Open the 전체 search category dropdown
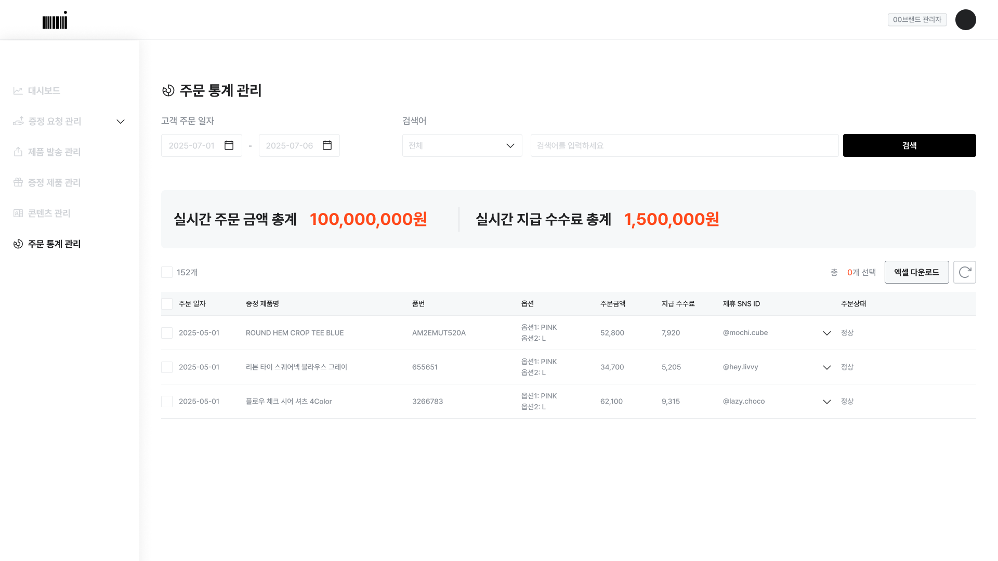The image size is (998, 561). coord(462,145)
